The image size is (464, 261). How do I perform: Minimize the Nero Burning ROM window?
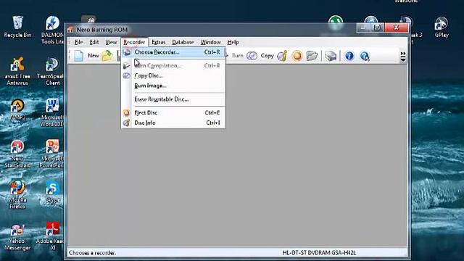(363, 28)
